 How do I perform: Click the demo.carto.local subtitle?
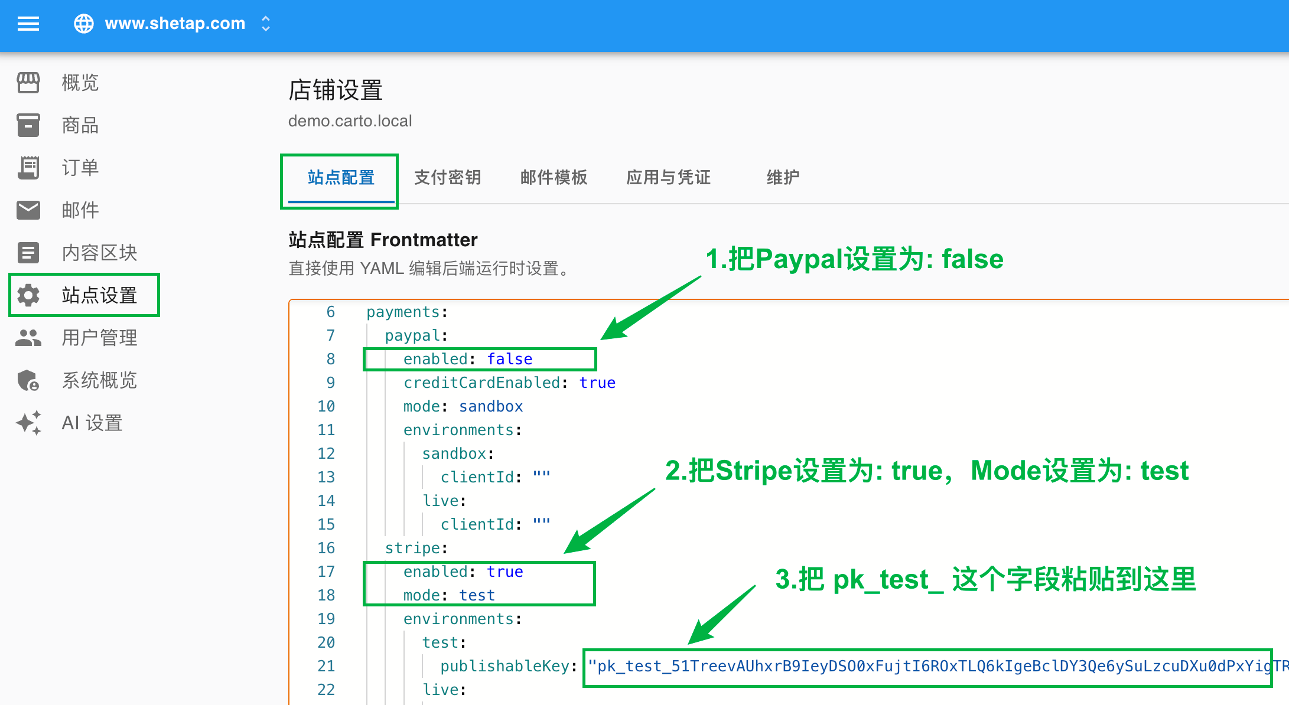(350, 121)
